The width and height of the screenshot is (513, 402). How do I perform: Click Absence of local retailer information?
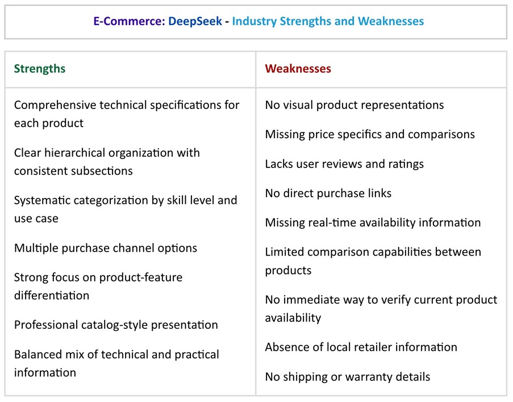(x=361, y=347)
